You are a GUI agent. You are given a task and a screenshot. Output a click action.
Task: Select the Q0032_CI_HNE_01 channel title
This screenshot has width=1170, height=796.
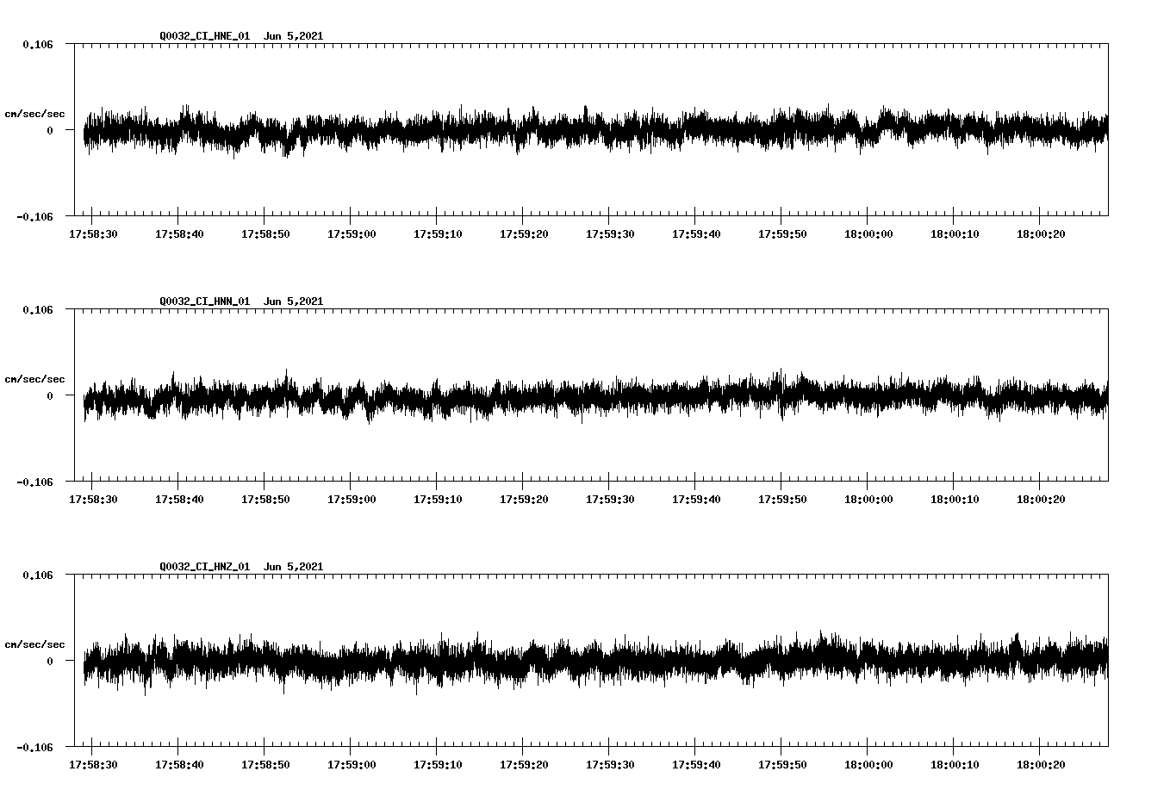tap(203, 36)
